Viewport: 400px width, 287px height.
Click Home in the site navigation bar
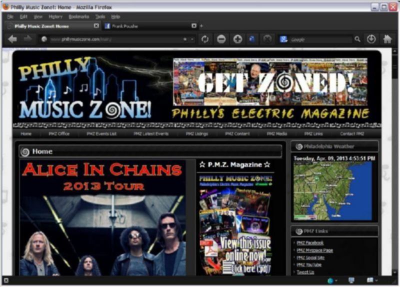point(26,133)
